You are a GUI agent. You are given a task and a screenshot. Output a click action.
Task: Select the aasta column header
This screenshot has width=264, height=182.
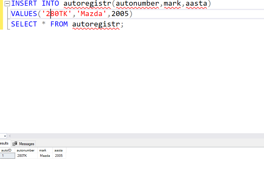59,150
